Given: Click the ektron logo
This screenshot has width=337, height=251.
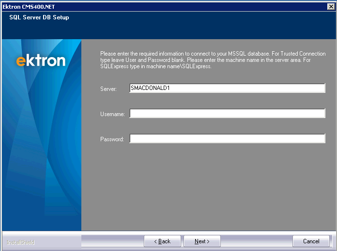Looking at the screenshot, I should (41, 60).
